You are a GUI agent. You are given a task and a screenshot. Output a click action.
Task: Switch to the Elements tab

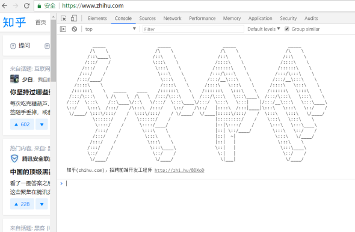tap(97, 18)
